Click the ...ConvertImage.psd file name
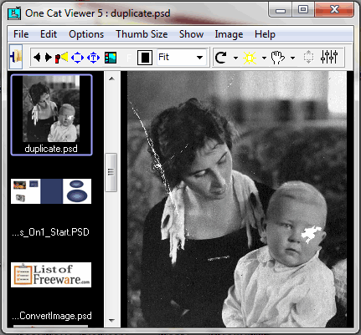The image size is (361, 335). [52, 316]
